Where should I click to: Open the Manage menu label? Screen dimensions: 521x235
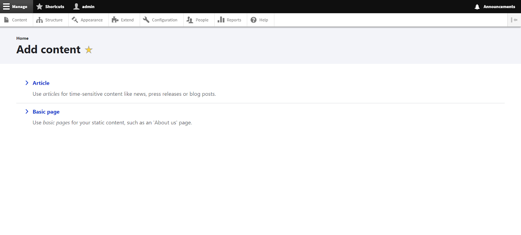20,6
